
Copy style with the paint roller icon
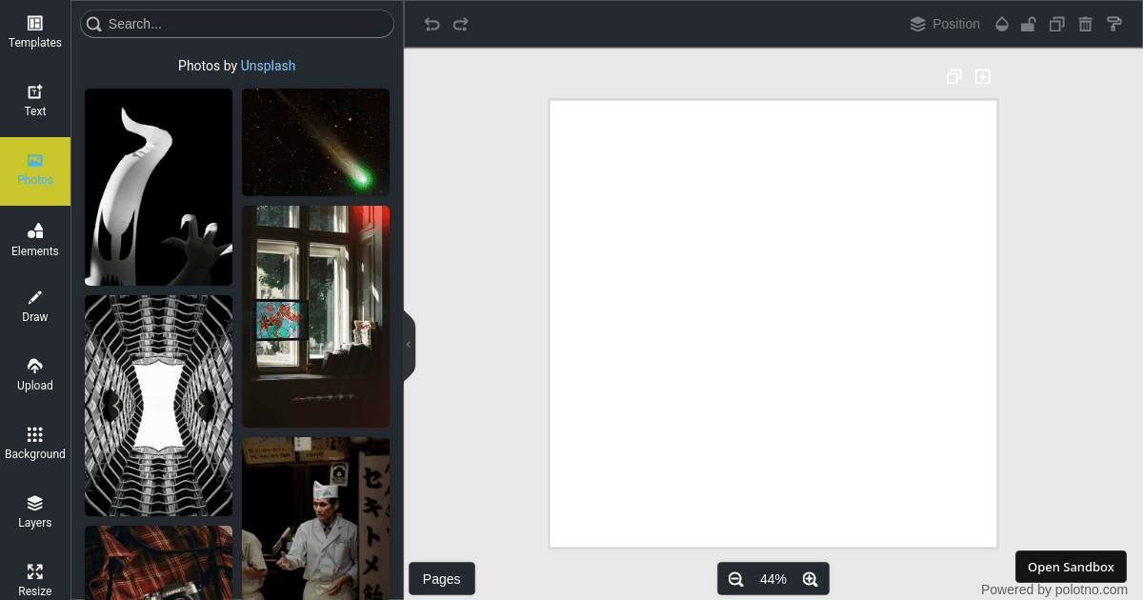(1113, 24)
